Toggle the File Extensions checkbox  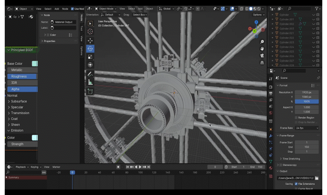296,184
